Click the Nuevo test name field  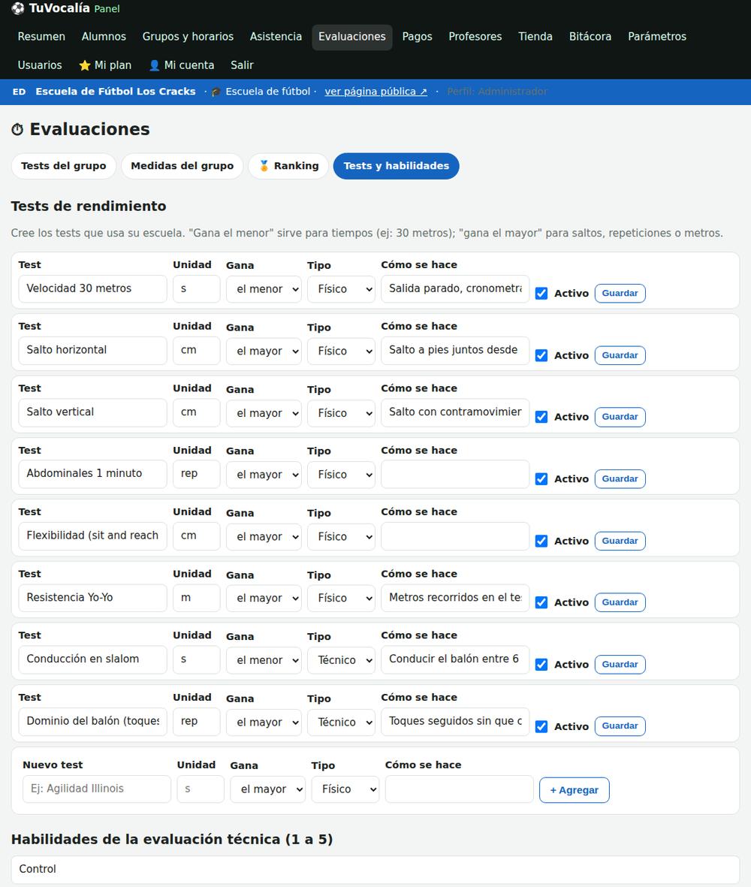pyautogui.click(x=97, y=789)
